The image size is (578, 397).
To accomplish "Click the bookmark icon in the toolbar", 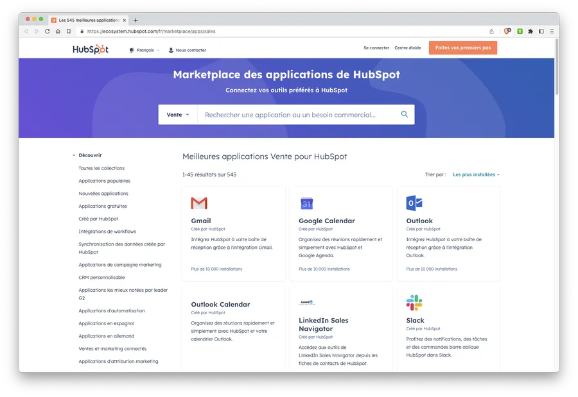I will (69, 31).
